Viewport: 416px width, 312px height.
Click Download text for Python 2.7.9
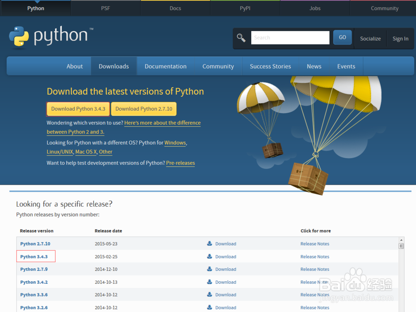pos(226,269)
